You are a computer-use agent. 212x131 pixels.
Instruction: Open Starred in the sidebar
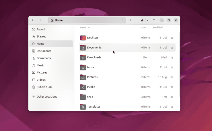point(51,36)
